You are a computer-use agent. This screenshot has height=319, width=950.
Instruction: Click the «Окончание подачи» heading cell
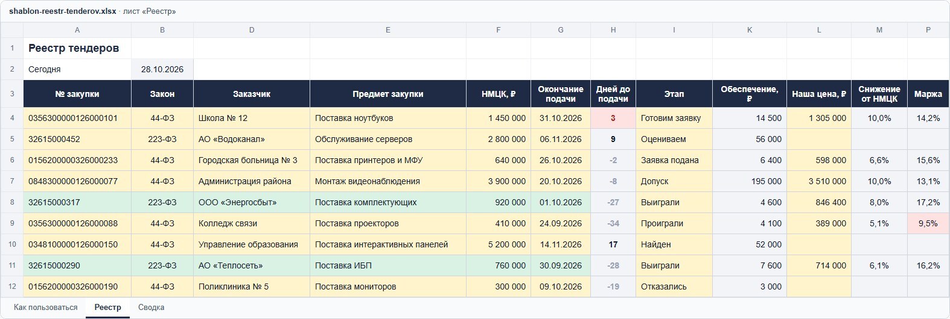561,94
